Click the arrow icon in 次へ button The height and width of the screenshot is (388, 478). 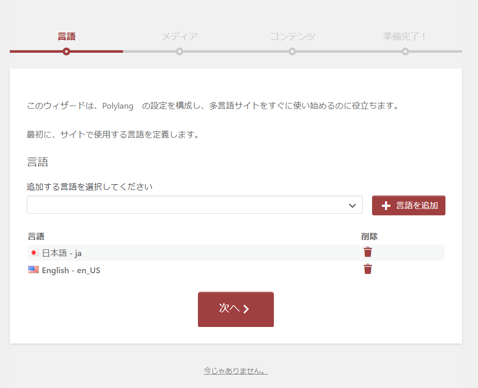(x=246, y=309)
